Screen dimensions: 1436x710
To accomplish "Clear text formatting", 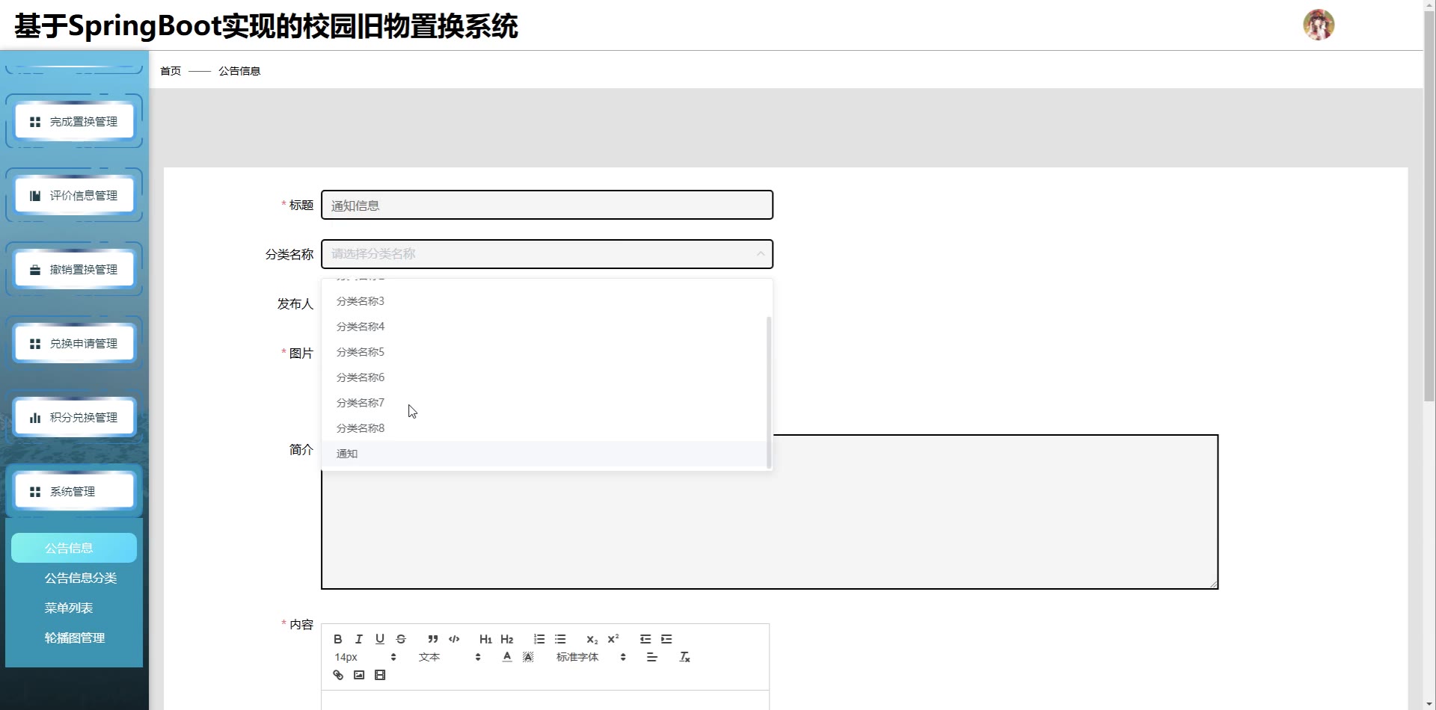I will pos(684,657).
